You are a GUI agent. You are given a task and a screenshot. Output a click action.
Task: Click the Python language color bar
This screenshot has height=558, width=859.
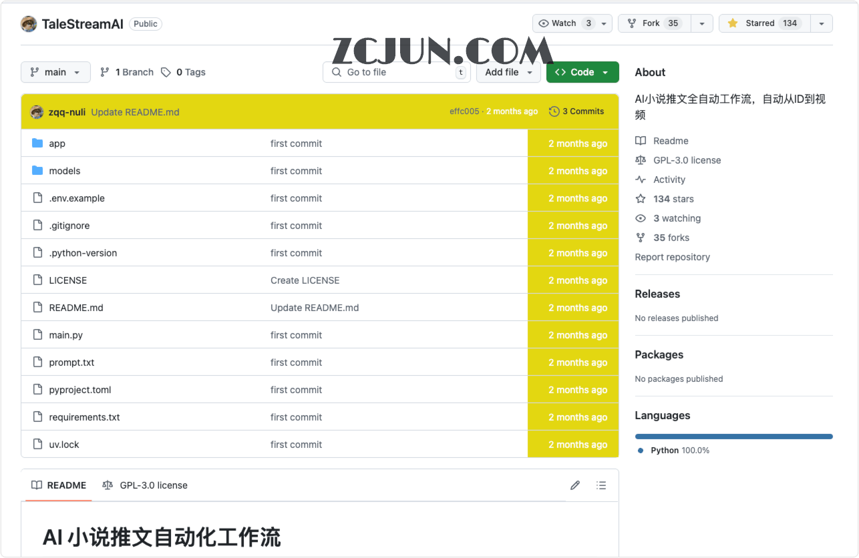click(733, 436)
